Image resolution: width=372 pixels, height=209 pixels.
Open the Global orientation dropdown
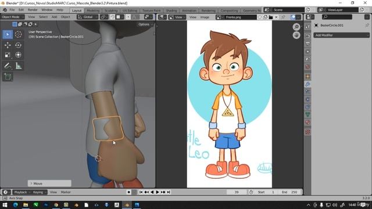coord(87,17)
